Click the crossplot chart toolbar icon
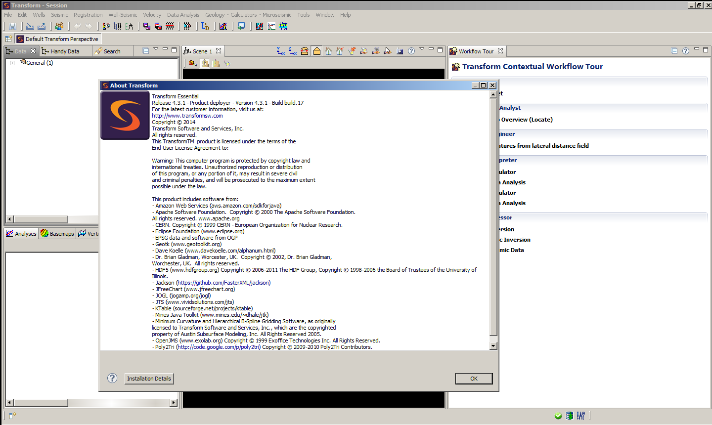 (223, 26)
